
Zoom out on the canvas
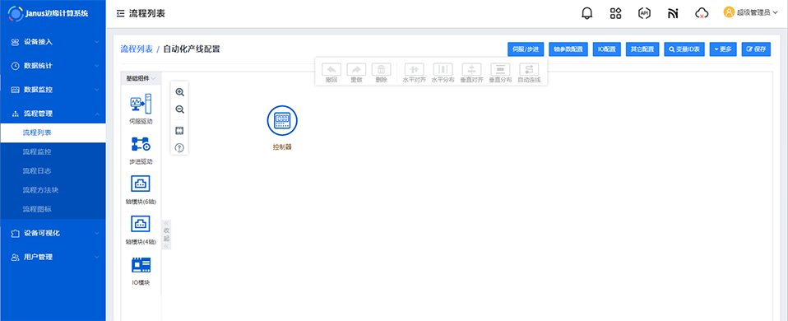[x=179, y=109]
